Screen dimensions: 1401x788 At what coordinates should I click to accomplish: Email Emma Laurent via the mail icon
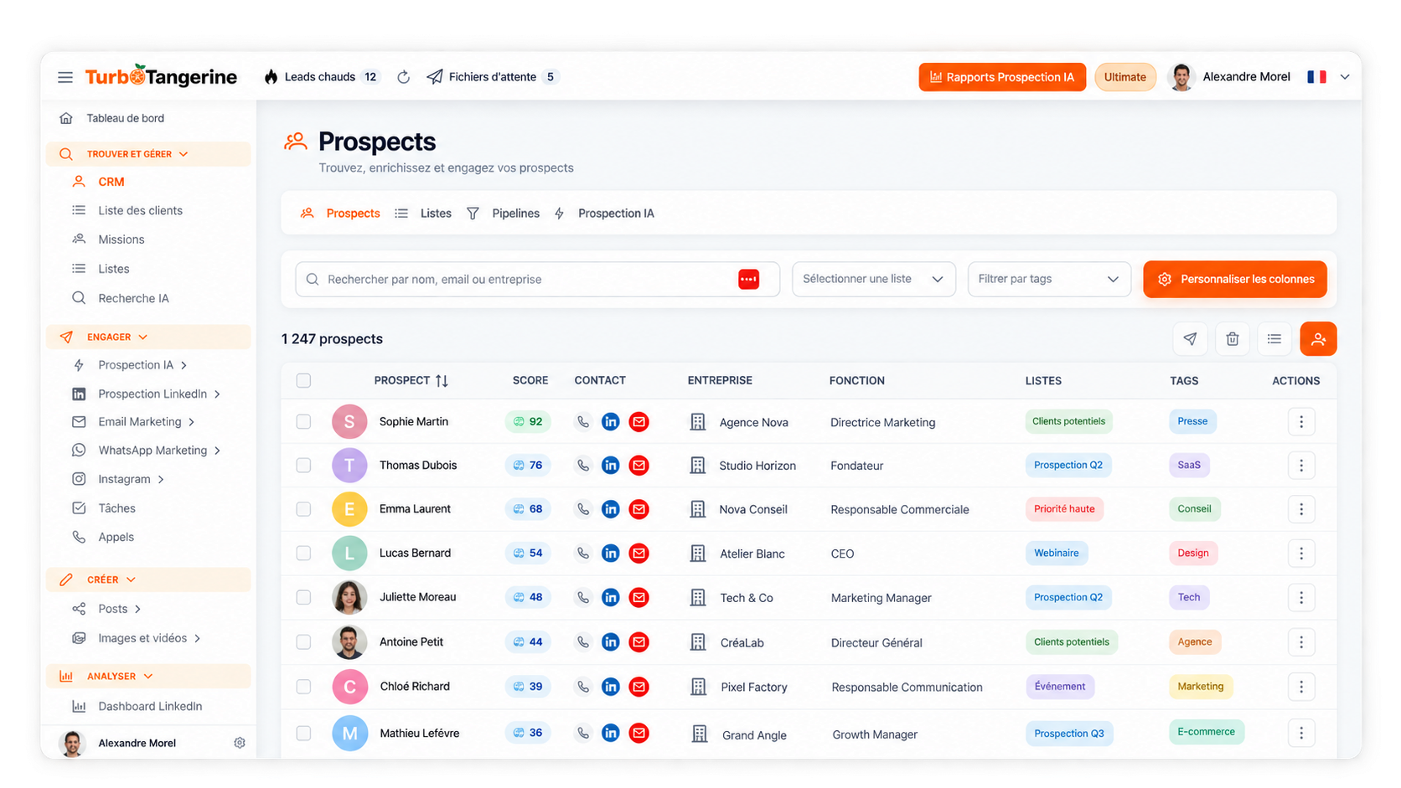tap(638, 509)
